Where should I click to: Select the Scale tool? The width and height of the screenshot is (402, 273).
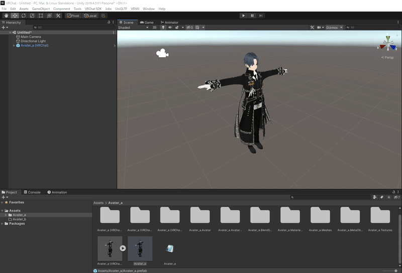tap(32, 16)
